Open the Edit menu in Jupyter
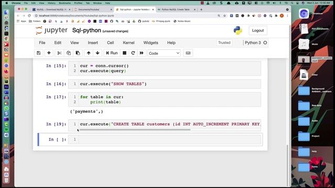 (58, 43)
